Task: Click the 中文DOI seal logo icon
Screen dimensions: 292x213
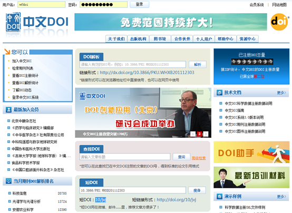Action: (x=13, y=22)
